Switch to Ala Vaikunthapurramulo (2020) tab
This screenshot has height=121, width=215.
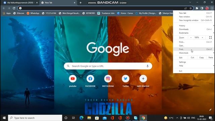pos(20,3)
